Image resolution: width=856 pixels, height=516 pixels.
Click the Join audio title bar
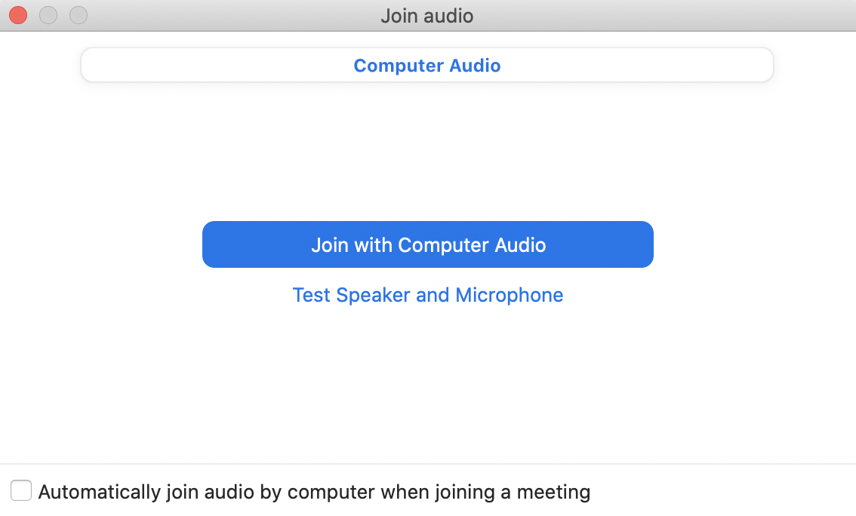[427, 15]
